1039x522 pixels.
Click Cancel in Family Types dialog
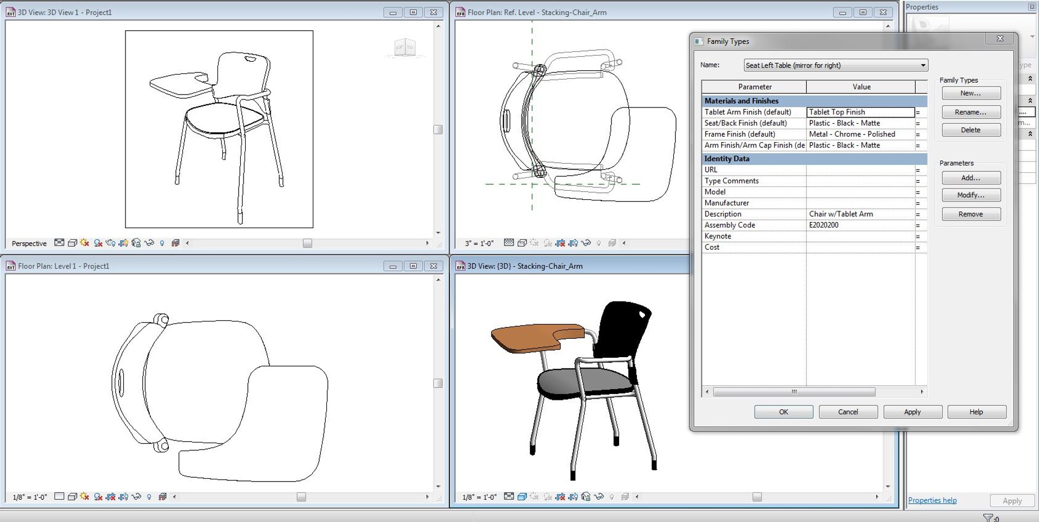click(x=848, y=412)
